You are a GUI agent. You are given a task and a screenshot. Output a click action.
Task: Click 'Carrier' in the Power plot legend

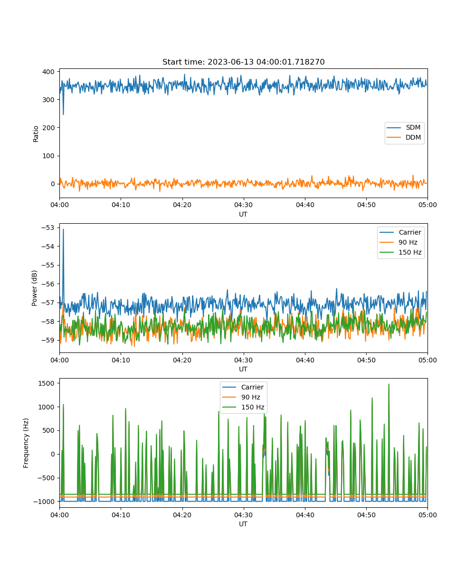click(x=410, y=232)
